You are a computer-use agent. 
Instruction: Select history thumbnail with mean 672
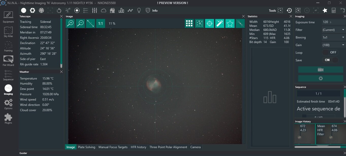pyautogui.click(x=305, y=134)
